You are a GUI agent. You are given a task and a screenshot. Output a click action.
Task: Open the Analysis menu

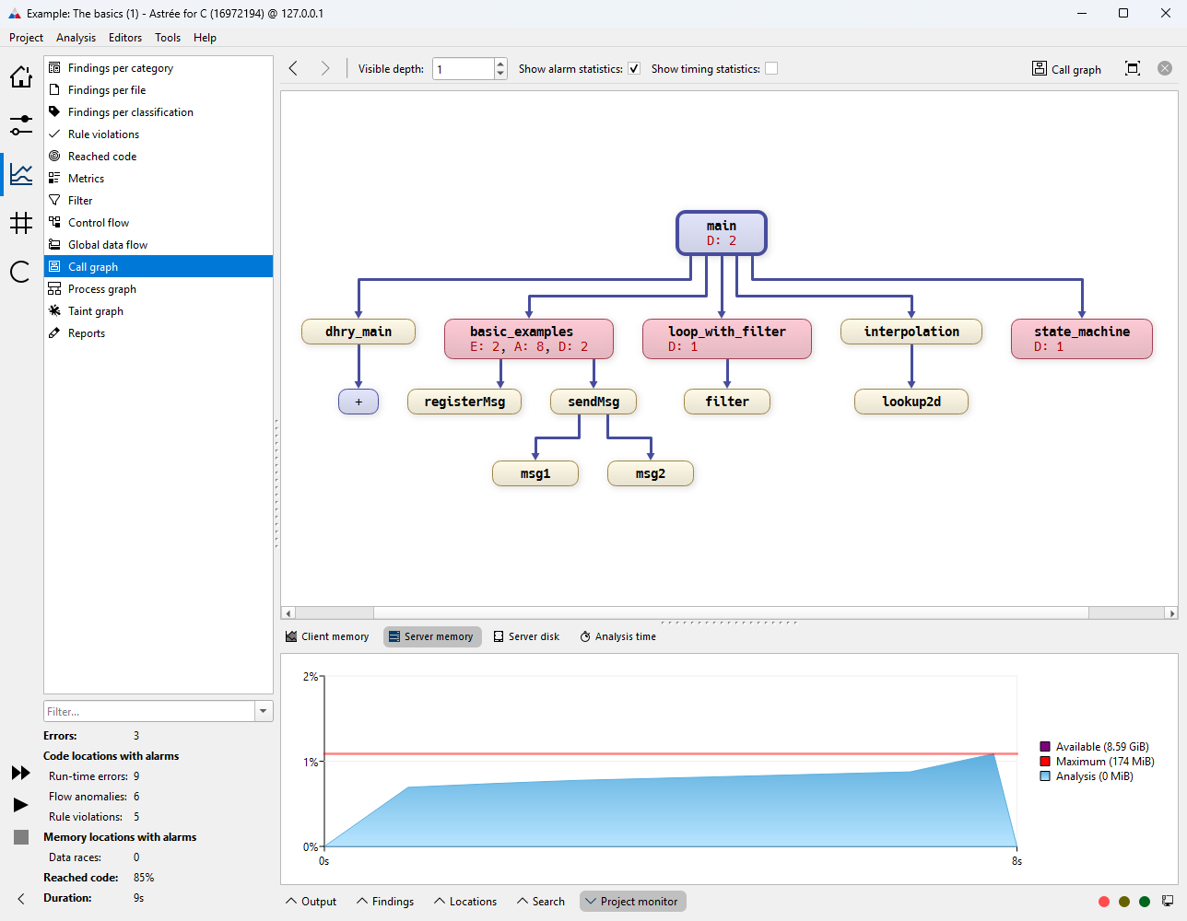coord(76,38)
